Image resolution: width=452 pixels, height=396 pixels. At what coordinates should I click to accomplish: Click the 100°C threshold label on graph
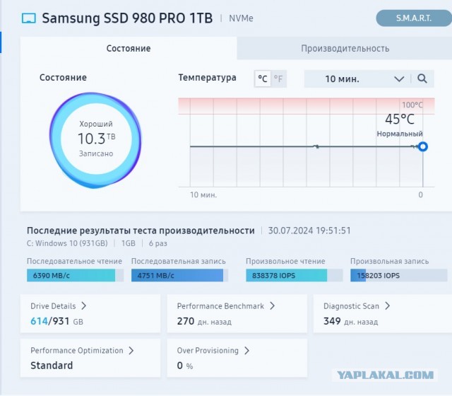tap(412, 105)
